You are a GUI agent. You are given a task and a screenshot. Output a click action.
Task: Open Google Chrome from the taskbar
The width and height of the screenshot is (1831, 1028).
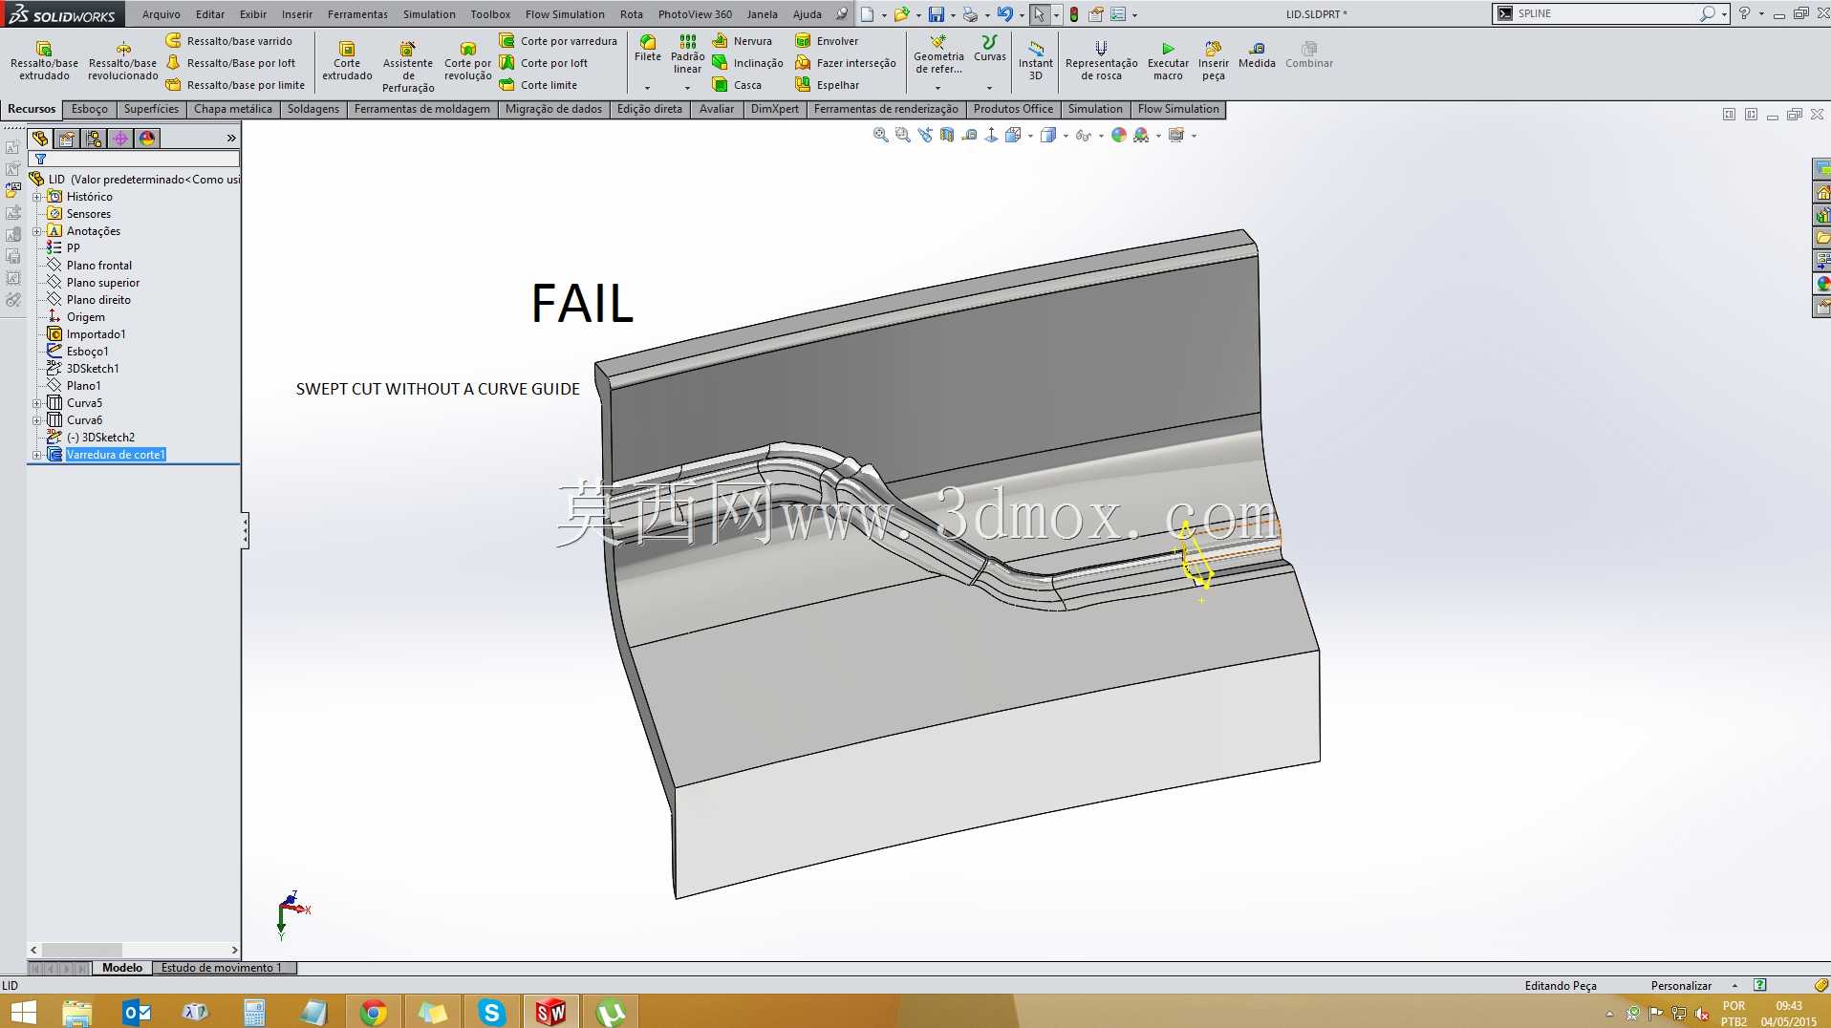(373, 1012)
